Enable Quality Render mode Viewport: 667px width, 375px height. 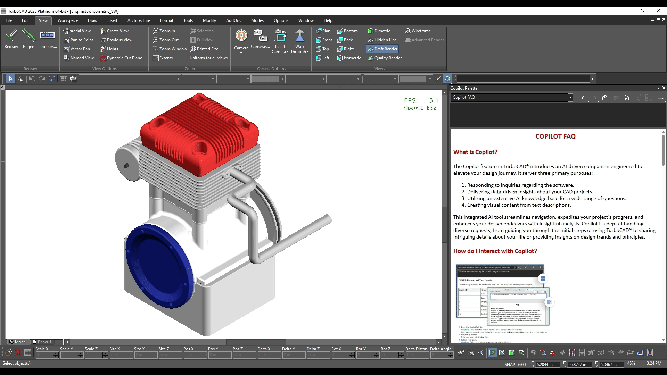[x=385, y=58]
